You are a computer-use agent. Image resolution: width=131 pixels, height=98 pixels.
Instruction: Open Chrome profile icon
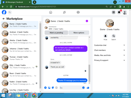[124, 7]
